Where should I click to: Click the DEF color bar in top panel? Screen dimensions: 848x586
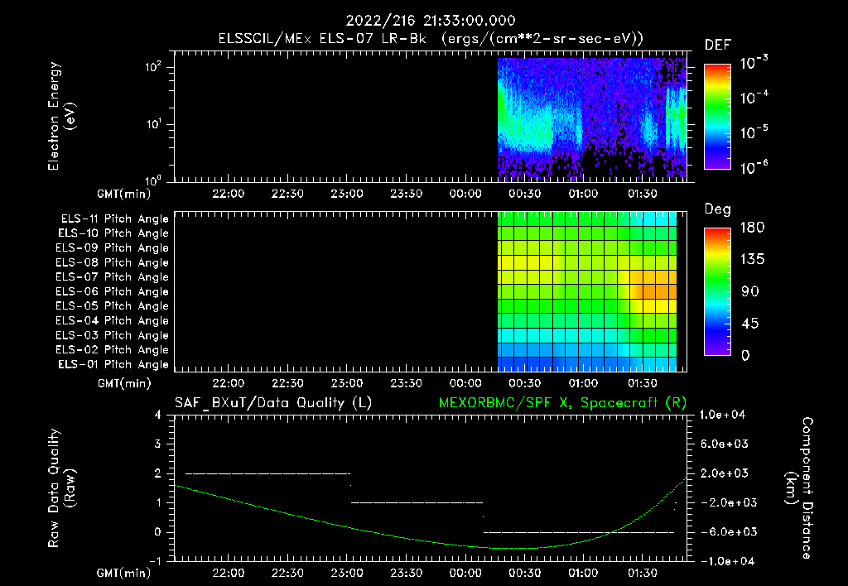click(x=717, y=117)
